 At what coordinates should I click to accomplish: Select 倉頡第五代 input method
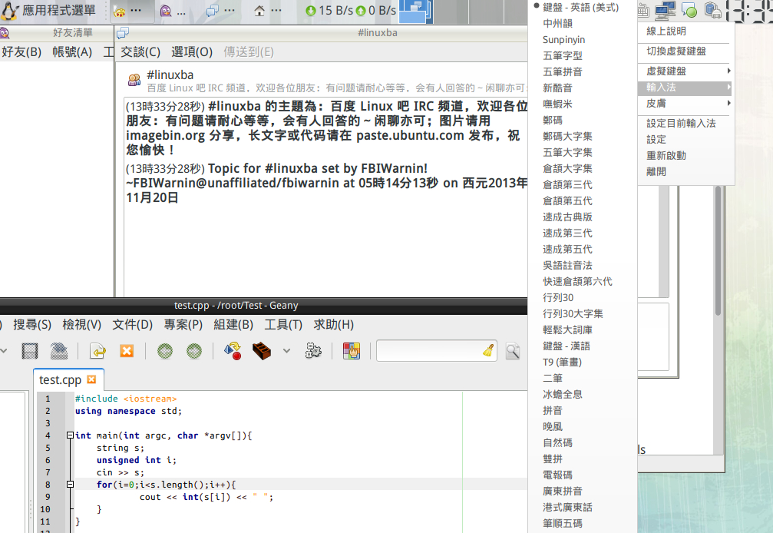(x=567, y=200)
